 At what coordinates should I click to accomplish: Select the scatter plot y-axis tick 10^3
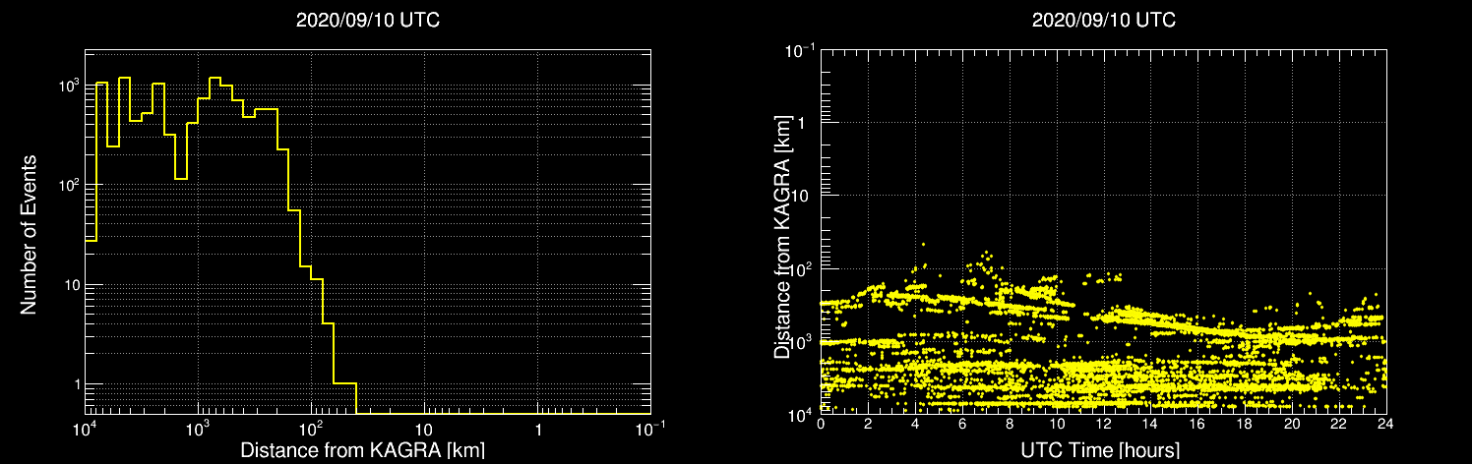[802, 340]
